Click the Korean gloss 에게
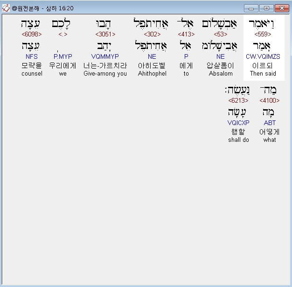 click(186, 65)
